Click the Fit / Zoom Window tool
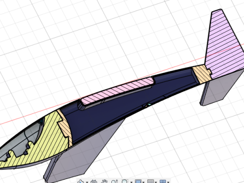 tap(125, 181)
